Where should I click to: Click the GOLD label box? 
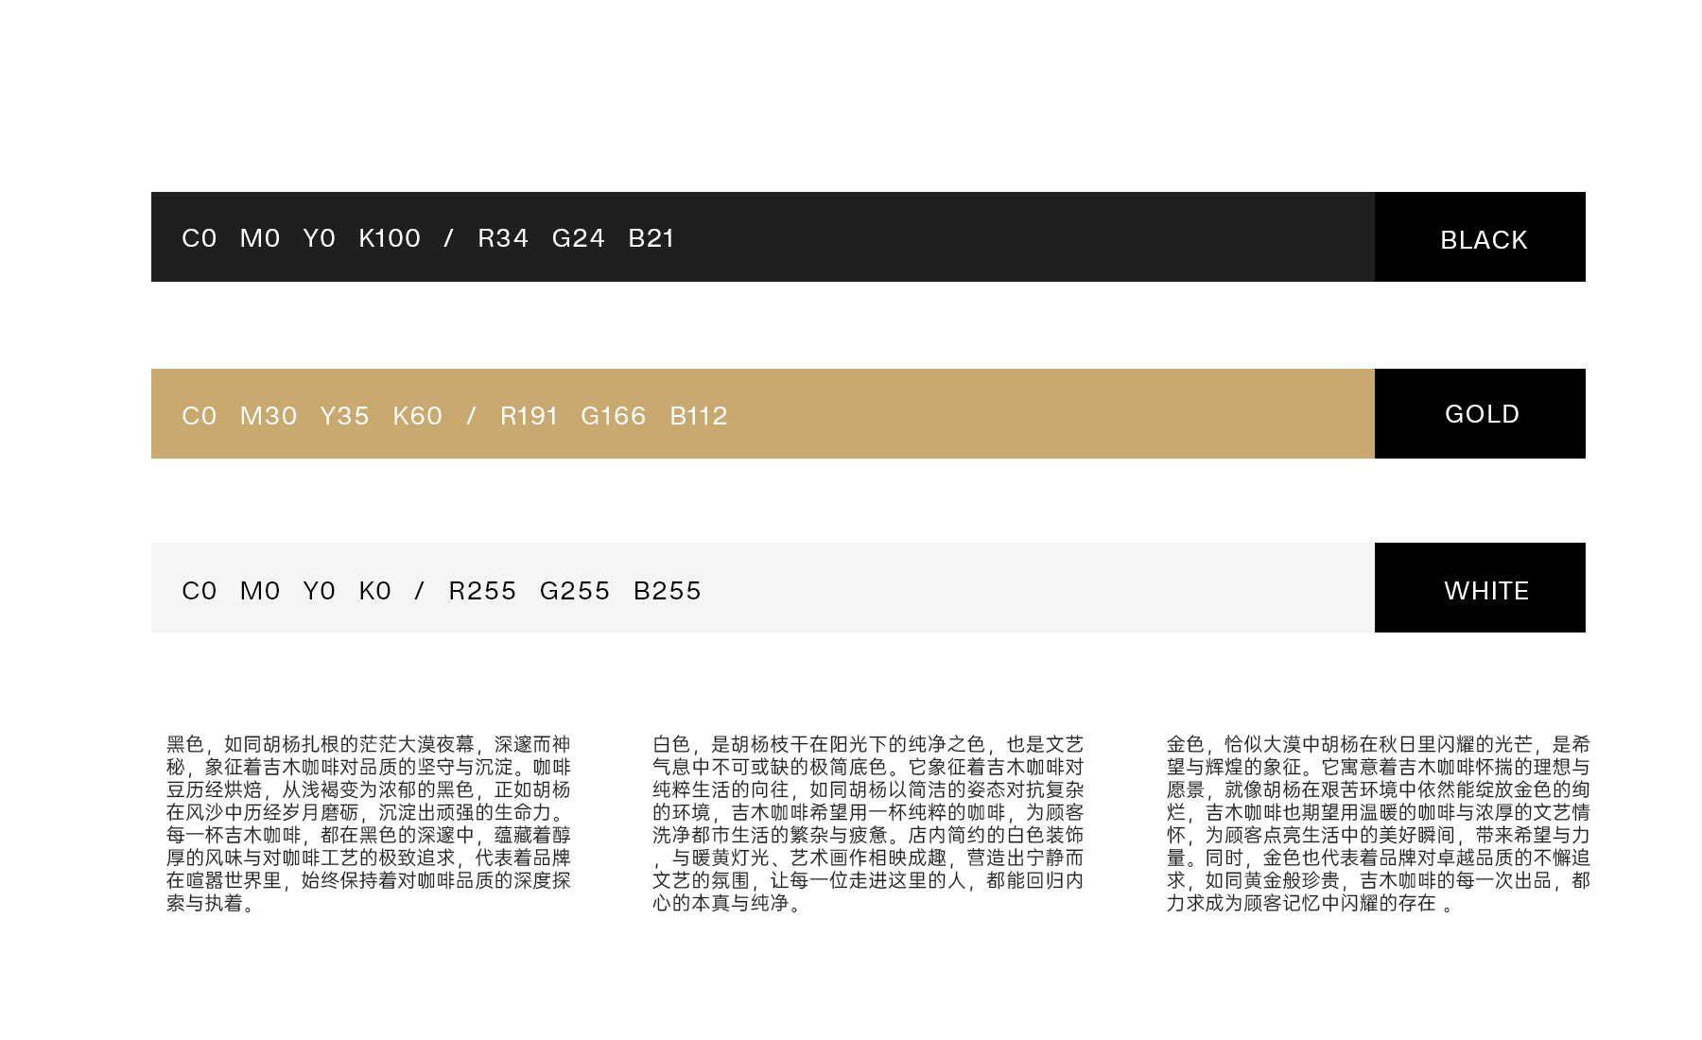[x=1480, y=413]
